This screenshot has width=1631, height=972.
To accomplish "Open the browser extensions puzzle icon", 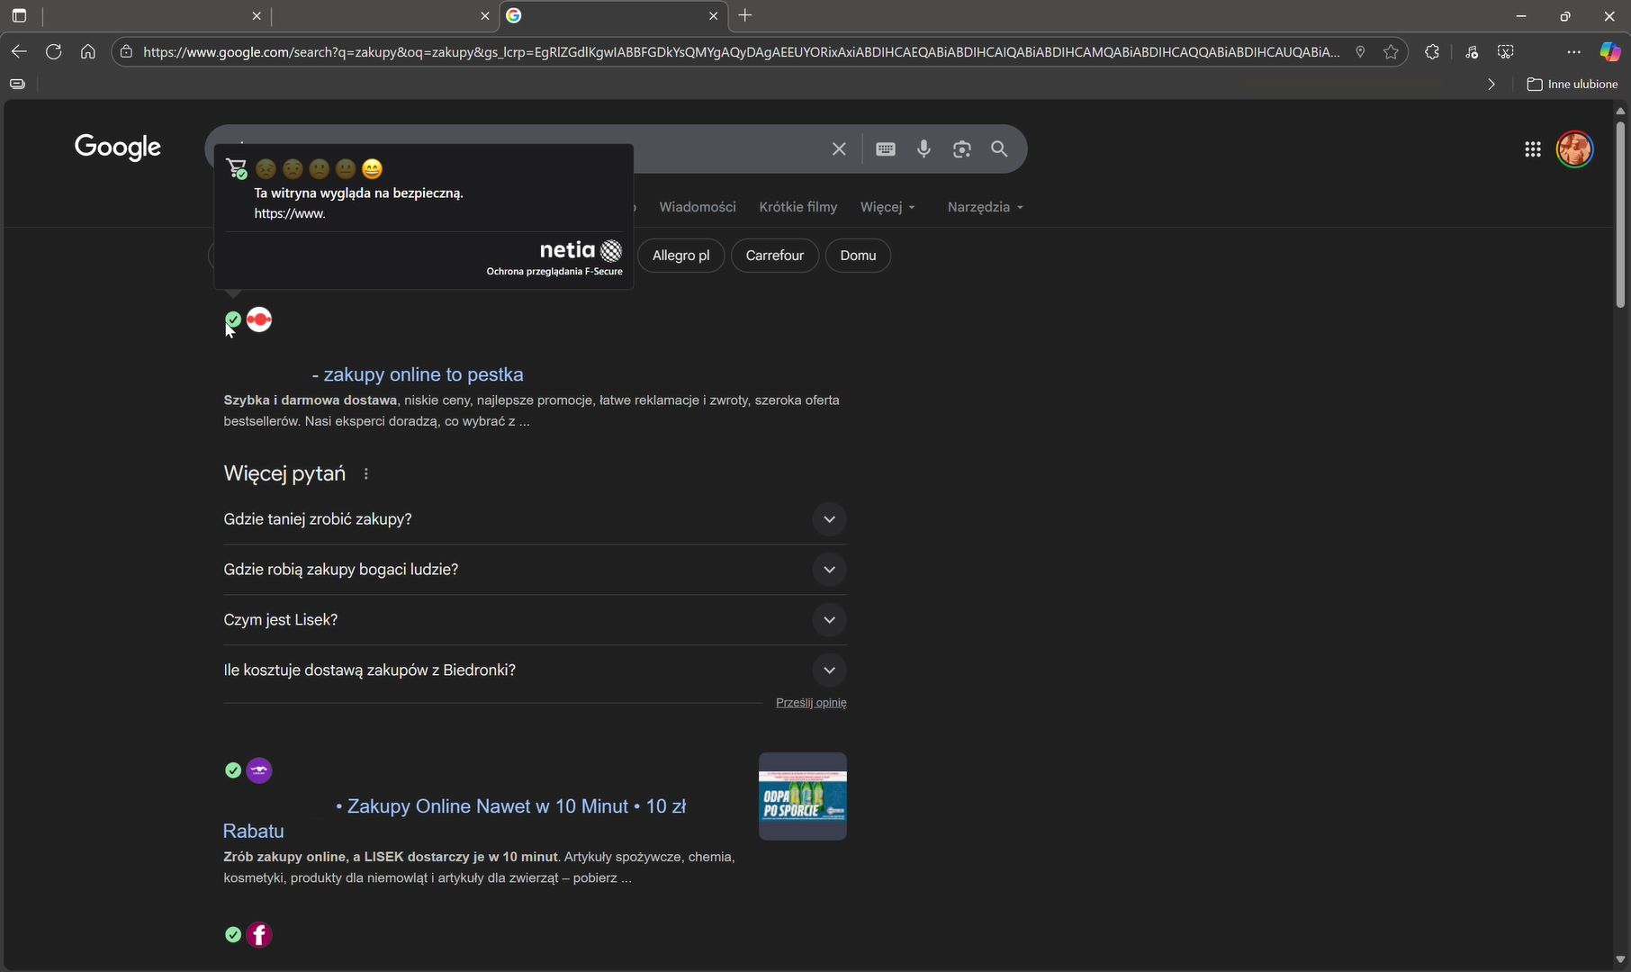I will [x=1432, y=52].
